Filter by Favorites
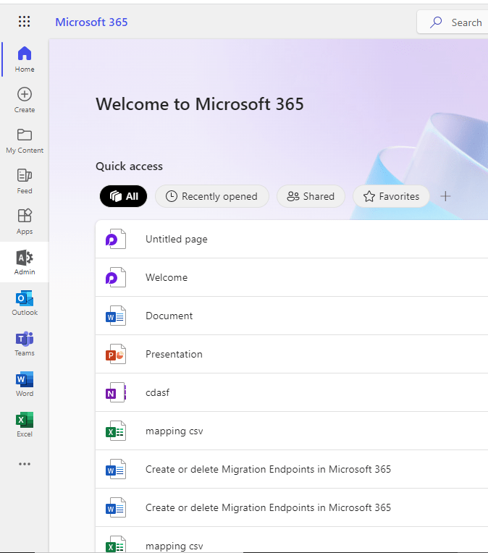The image size is (488, 553). click(x=391, y=196)
